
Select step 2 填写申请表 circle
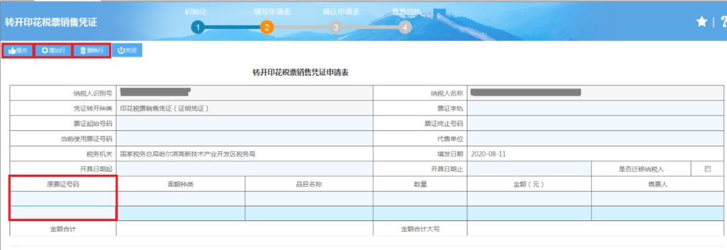pyautogui.click(x=267, y=28)
